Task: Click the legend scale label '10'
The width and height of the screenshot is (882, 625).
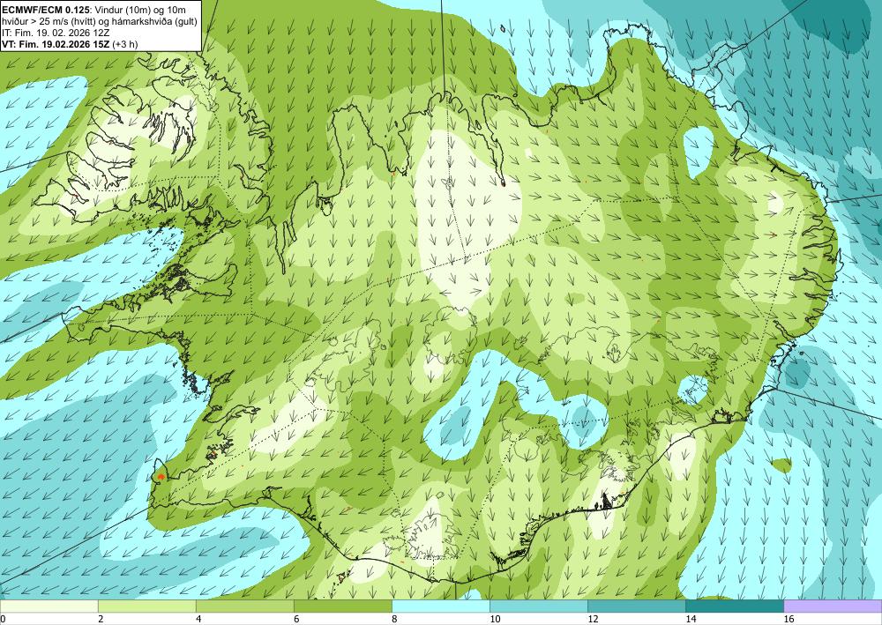Action: (495, 620)
